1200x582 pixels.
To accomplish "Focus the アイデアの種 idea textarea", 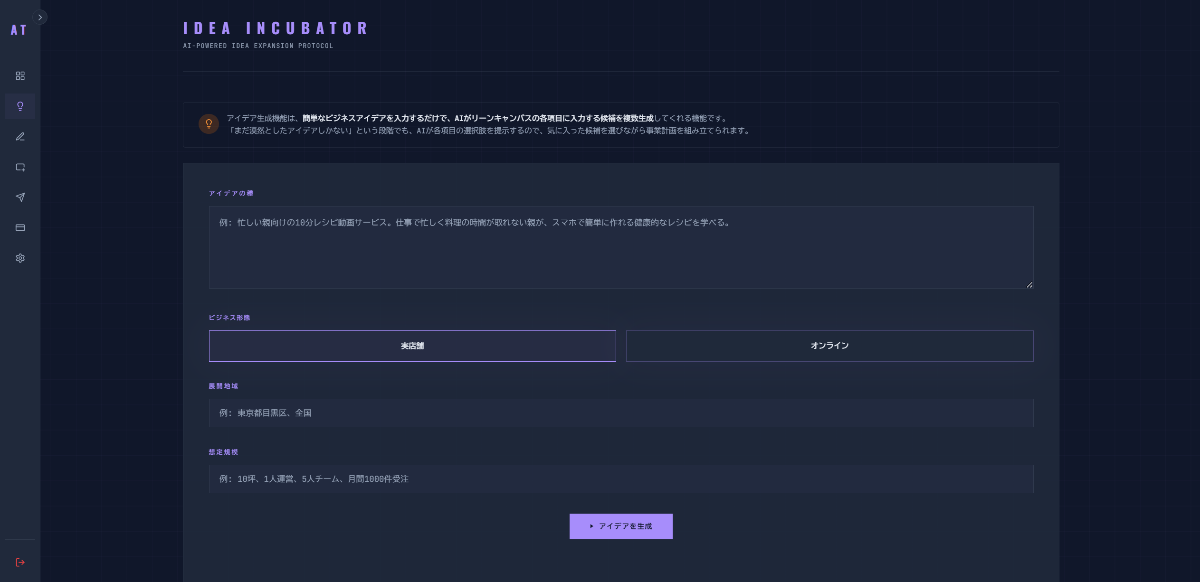I will point(621,247).
